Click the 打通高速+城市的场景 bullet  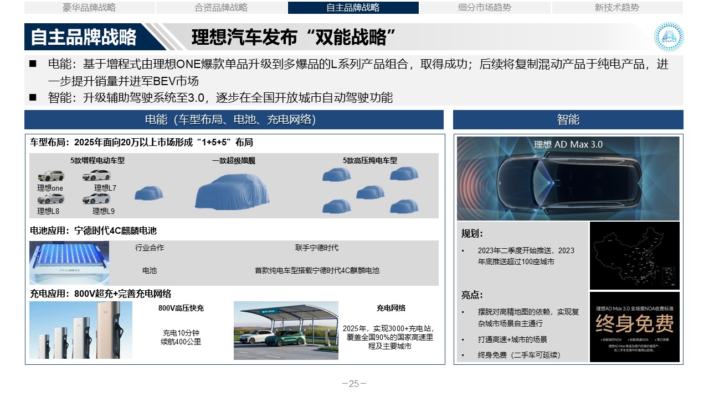512,339
